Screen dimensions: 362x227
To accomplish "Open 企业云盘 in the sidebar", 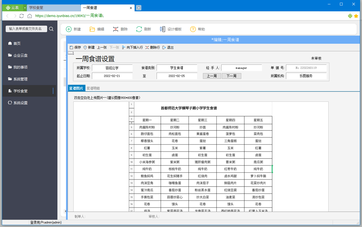I will pyautogui.click(x=29, y=55).
